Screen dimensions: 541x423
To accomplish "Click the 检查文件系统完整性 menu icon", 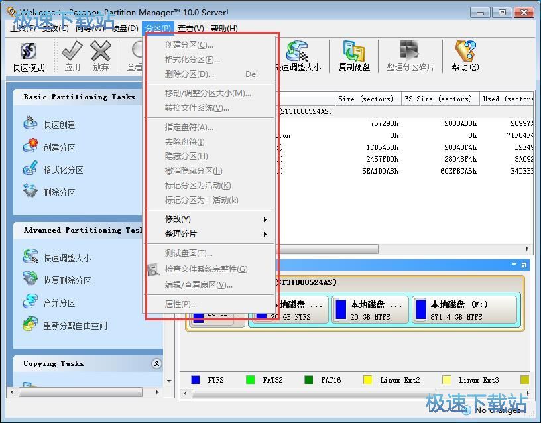I will (x=153, y=269).
